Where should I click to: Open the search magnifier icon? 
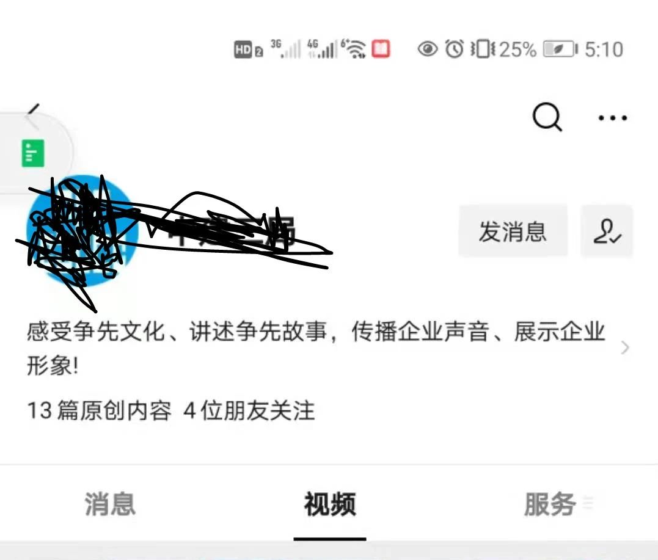547,117
